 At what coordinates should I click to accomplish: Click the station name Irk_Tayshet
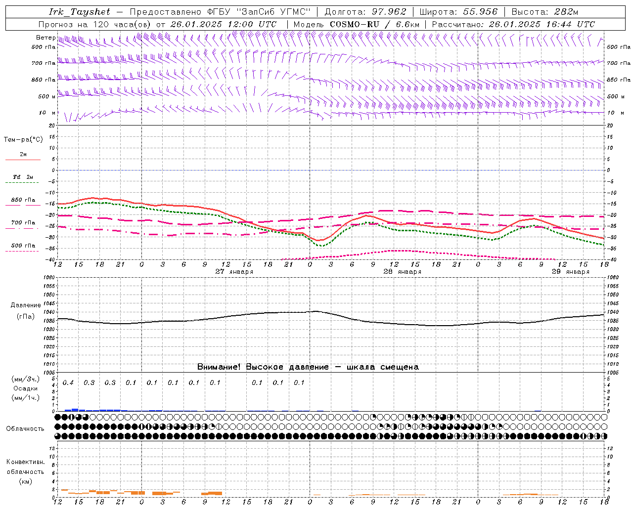tap(80, 12)
